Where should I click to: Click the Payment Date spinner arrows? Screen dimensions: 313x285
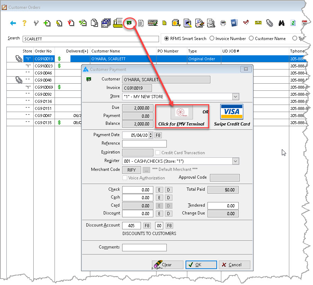pyautogui.click(x=151, y=135)
